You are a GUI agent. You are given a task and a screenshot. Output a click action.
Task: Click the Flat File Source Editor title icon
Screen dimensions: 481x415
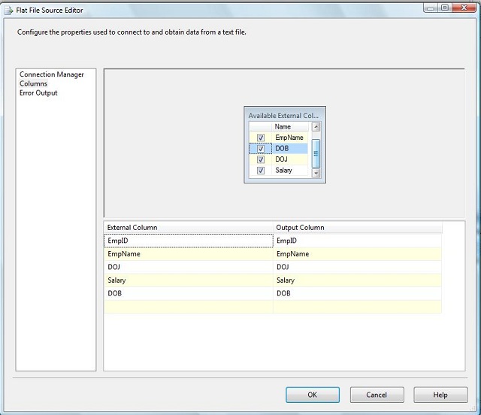(x=9, y=11)
